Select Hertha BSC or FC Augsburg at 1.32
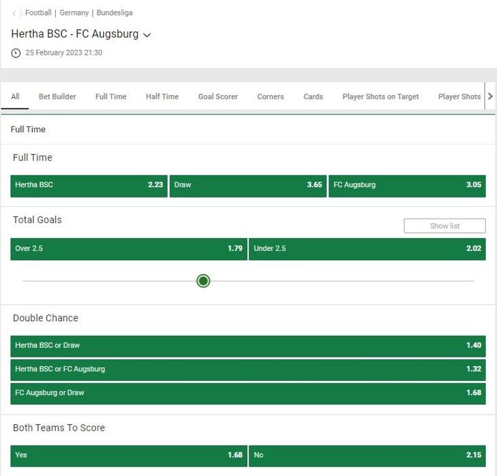The image size is (497, 476). (248, 370)
